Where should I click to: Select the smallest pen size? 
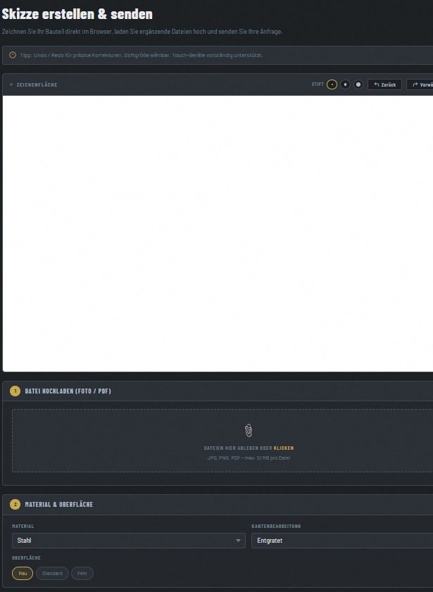(332, 84)
